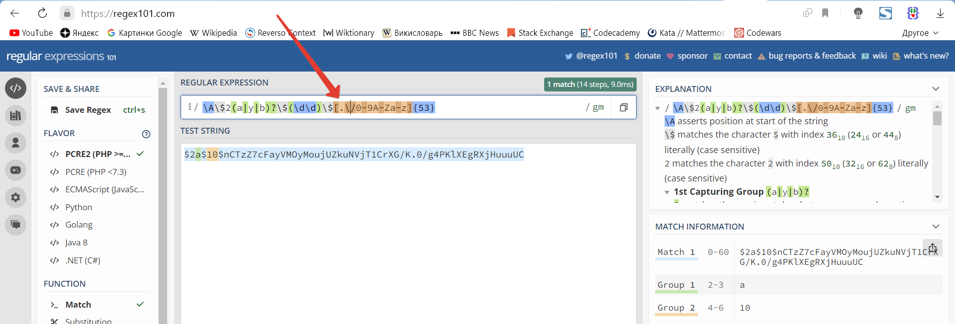Open the regex quiz gamepad icon
Viewport: 955px width, 324px height.
[x=15, y=170]
